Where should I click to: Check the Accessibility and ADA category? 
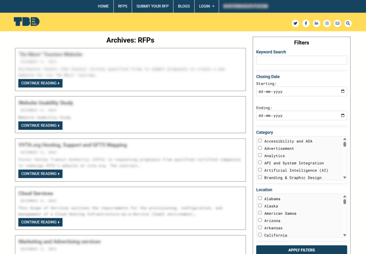click(260, 141)
